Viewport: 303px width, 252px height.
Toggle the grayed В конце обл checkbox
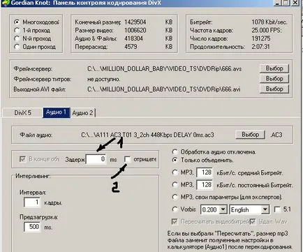tap(22, 159)
